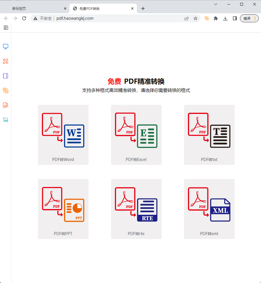This screenshot has height=283, width=261.
Task: Select the PDF转Word conversion card
Action: click(63, 135)
